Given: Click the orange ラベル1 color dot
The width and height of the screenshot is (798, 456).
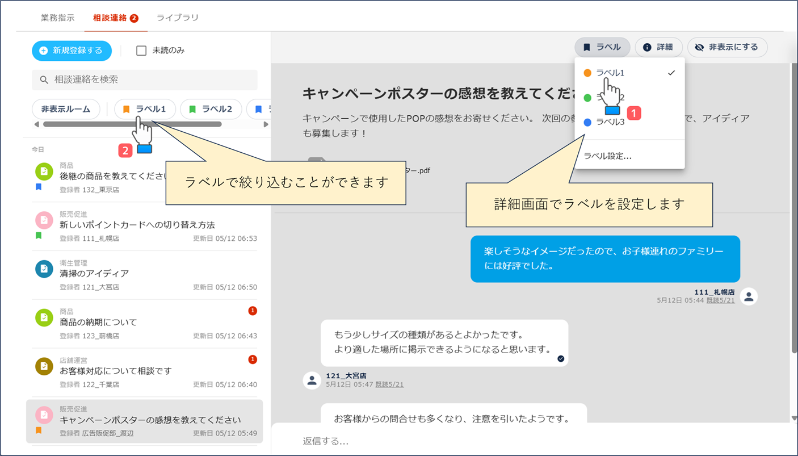Looking at the screenshot, I should coord(587,73).
